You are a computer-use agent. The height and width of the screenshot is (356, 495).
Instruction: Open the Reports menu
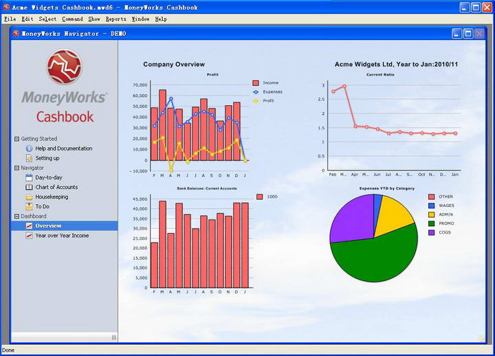(x=116, y=19)
